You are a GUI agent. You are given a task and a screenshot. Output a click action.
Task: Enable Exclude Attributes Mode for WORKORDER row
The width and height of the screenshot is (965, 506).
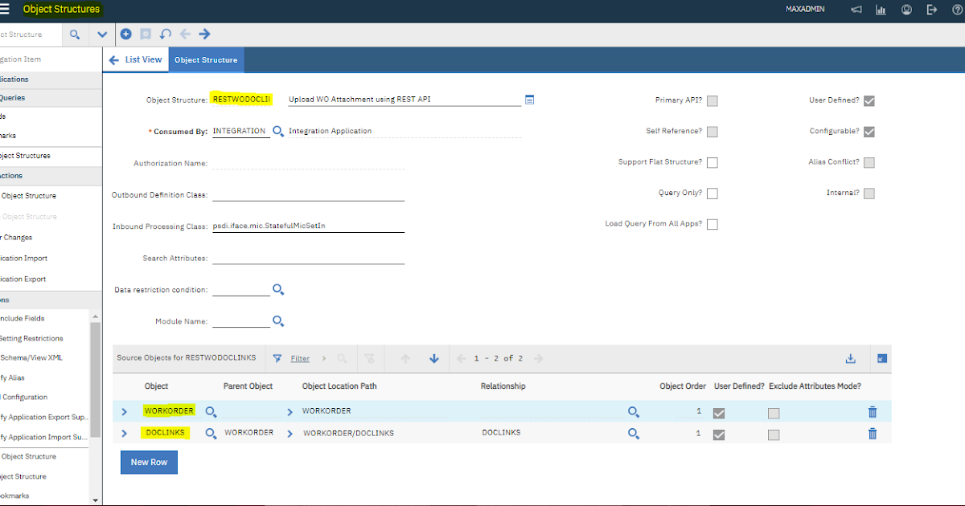(774, 413)
